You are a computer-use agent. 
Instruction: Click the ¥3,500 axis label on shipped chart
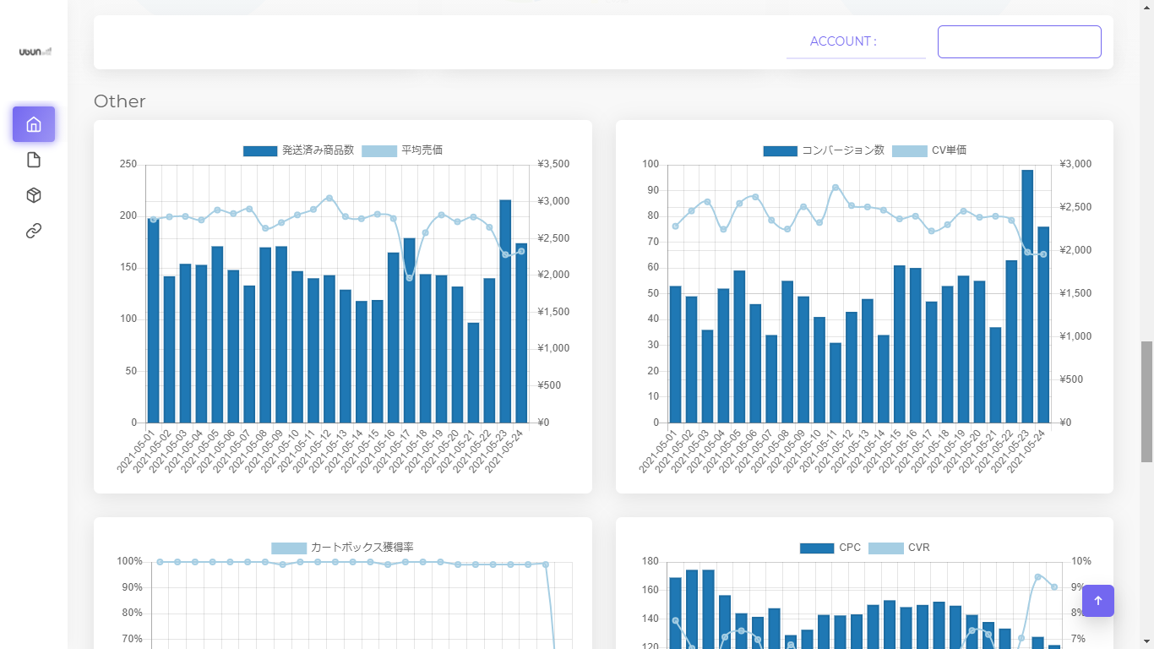[553, 164]
